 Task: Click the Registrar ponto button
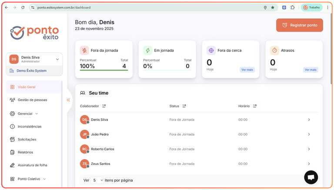click(300, 25)
